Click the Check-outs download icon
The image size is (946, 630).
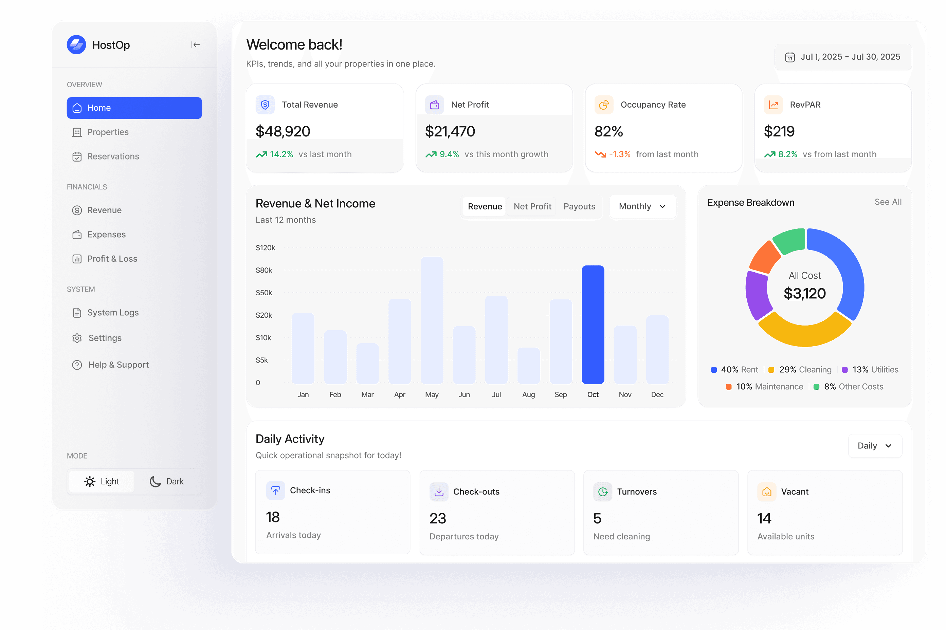click(x=439, y=492)
